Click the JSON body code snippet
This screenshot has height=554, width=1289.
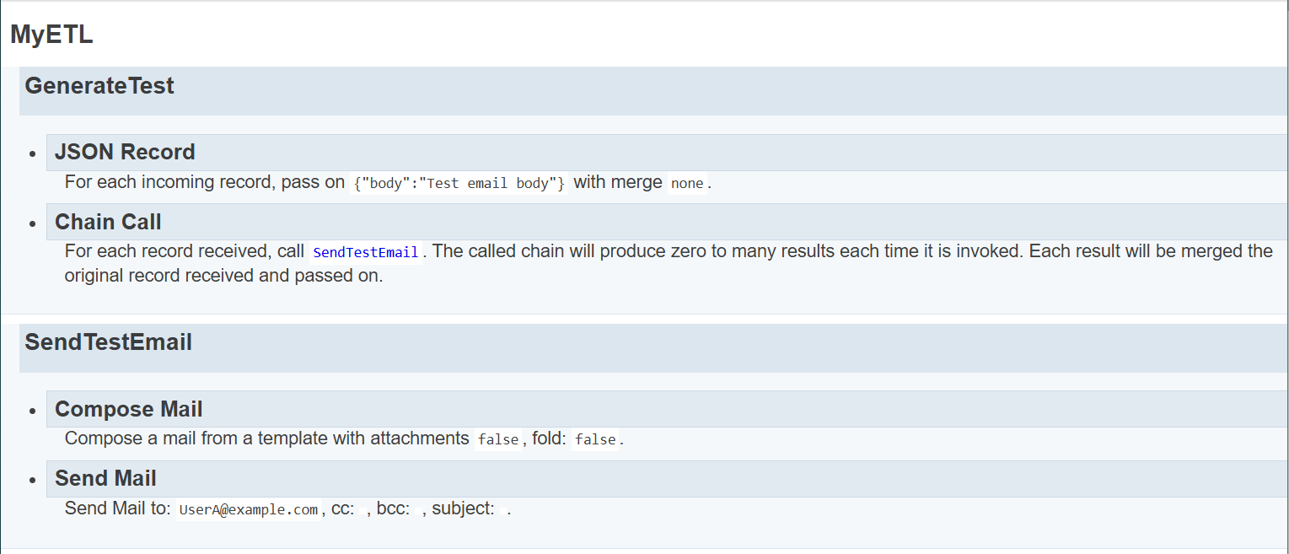[x=459, y=184]
